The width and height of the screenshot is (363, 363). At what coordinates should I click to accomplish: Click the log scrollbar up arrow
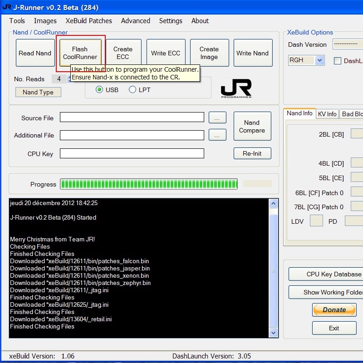pyautogui.click(x=273, y=203)
